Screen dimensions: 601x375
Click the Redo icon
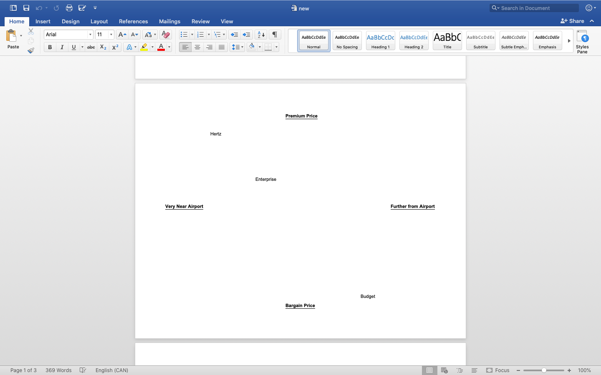click(56, 8)
